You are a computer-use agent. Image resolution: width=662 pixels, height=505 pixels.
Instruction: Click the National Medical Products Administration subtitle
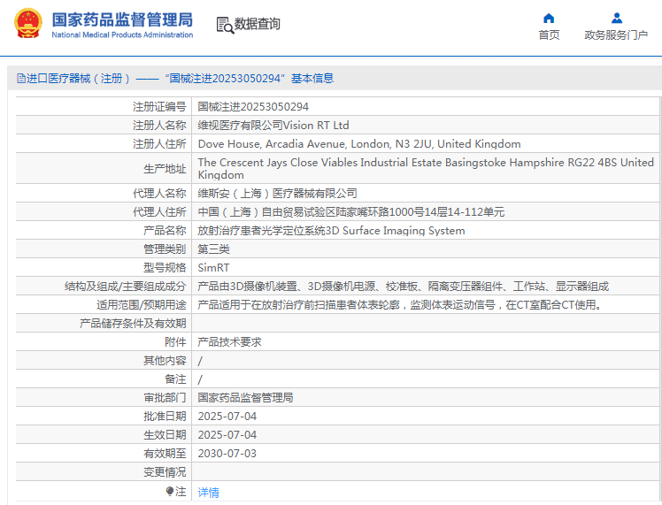click(x=122, y=35)
